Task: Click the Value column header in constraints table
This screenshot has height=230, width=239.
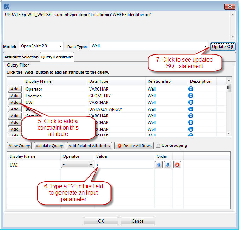Action: (x=124, y=156)
